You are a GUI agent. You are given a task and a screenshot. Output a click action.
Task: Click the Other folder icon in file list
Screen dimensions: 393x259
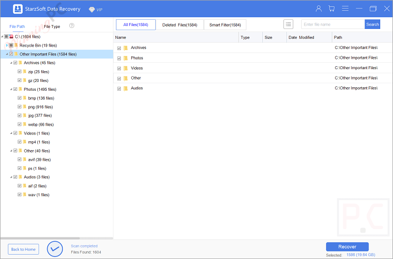click(x=126, y=78)
